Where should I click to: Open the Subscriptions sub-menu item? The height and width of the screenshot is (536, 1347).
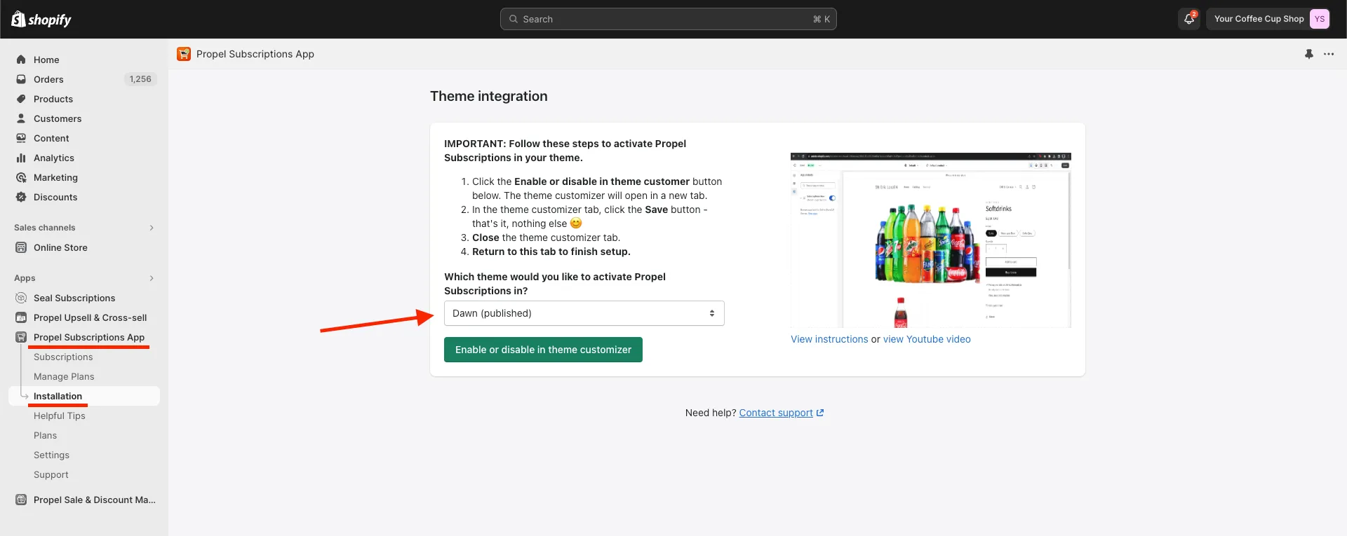tap(63, 357)
